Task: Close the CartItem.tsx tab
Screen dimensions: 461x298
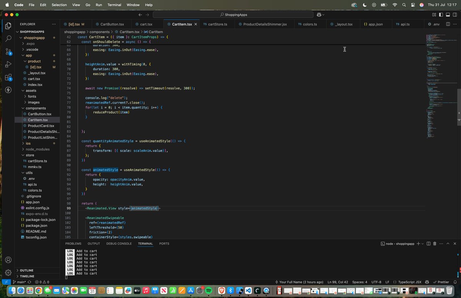Action: click(196, 24)
